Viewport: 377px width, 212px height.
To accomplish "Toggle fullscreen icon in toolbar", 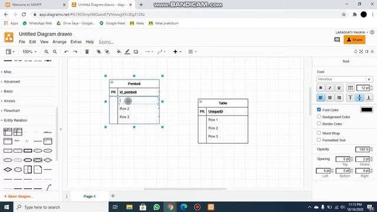I will pyautogui.click(x=361, y=52).
